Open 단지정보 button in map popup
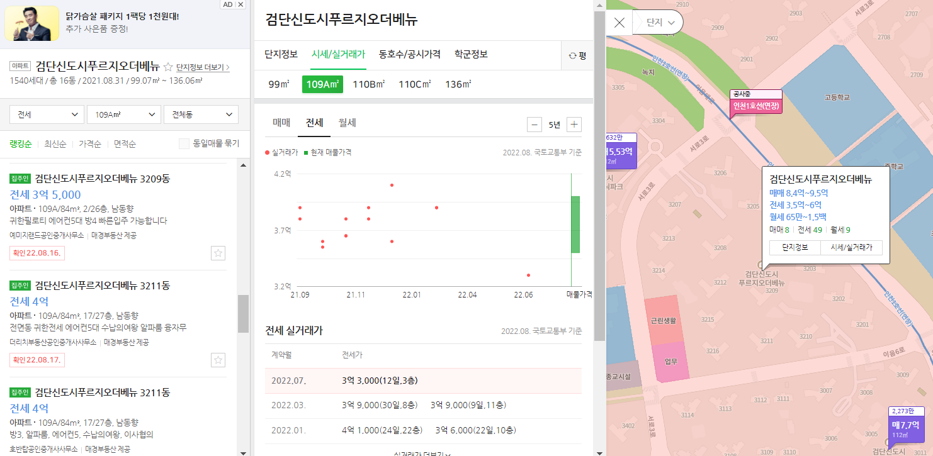The width and height of the screenshot is (933, 456). point(794,248)
